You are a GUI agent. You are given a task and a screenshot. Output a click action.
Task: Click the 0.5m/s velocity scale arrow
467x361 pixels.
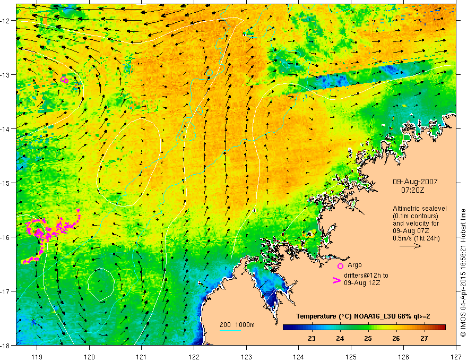pyautogui.click(x=410, y=246)
